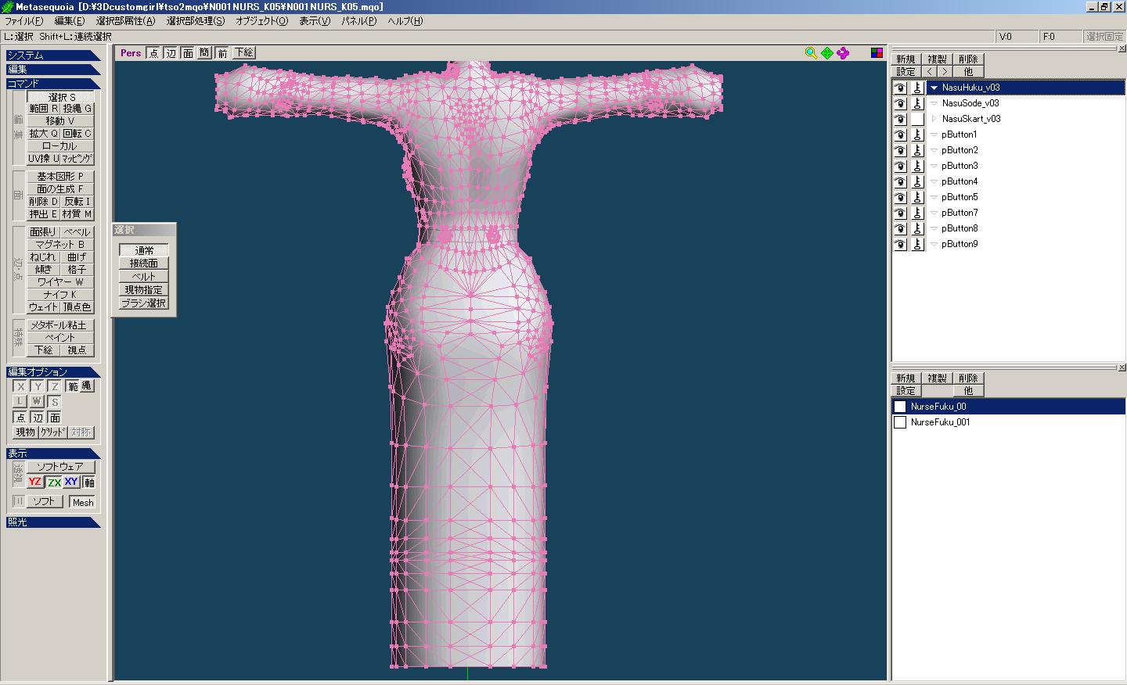Toggle the lock icon for pButton1
This screenshot has width=1127, height=685.
918,134
